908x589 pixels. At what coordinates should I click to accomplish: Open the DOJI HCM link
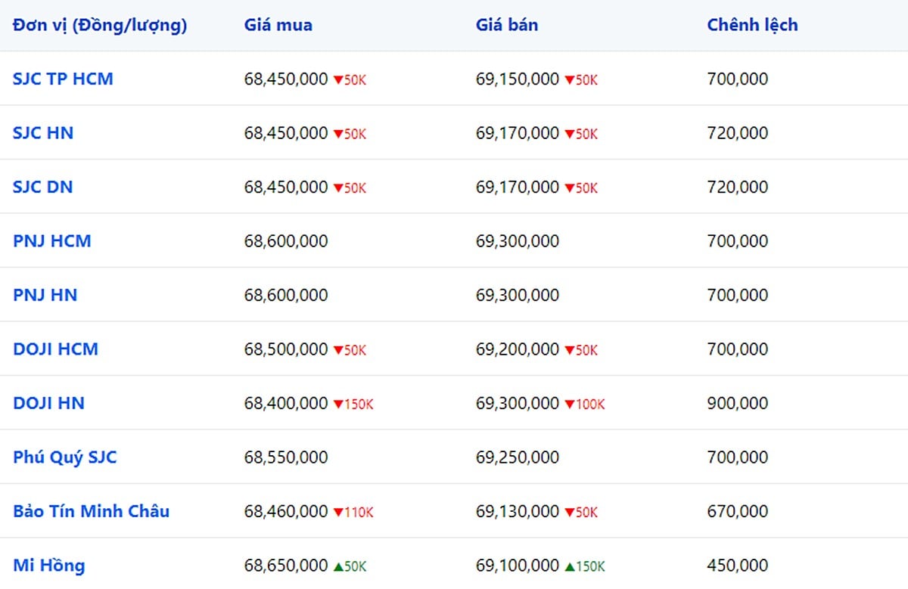pyautogui.click(x=56, y=349)
